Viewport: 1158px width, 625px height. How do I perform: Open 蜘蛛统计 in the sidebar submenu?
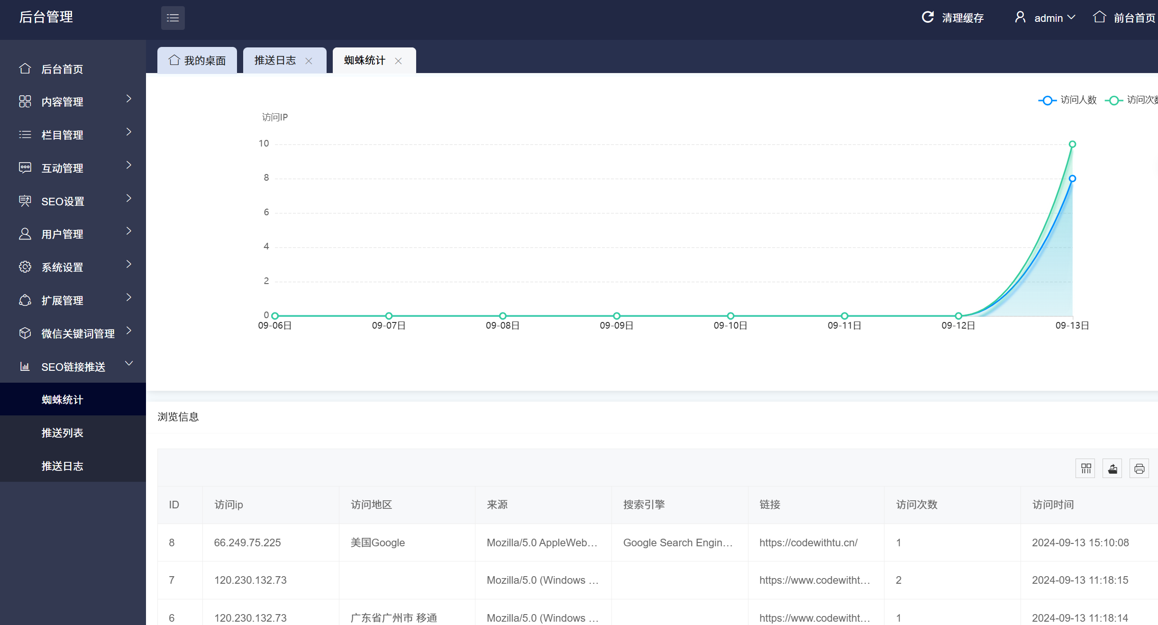coord(73,399)
